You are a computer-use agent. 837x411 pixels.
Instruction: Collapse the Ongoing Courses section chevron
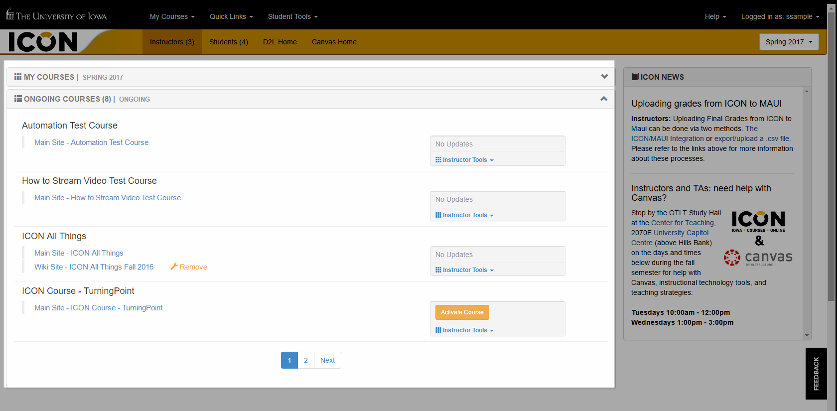(x=604, y=99)
